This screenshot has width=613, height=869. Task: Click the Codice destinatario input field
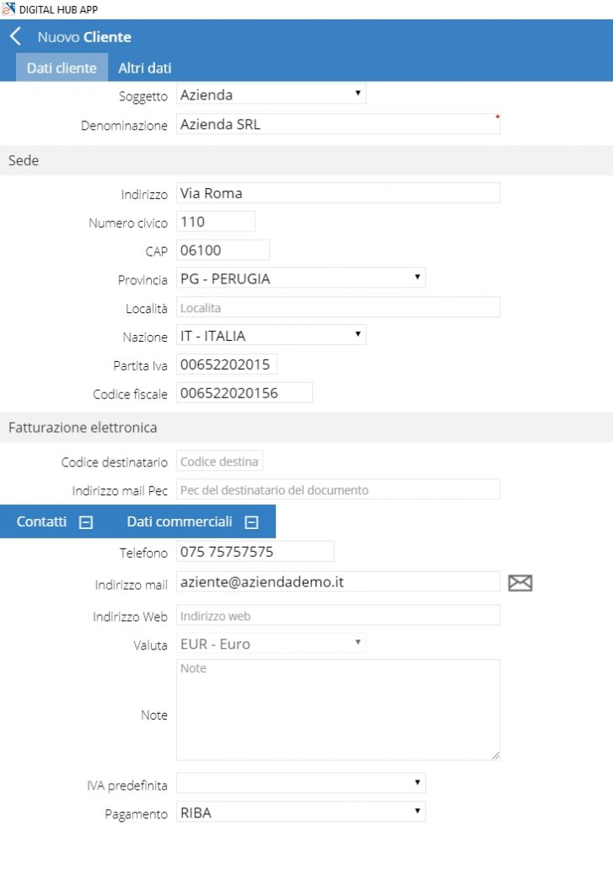(x=219, y=461)
